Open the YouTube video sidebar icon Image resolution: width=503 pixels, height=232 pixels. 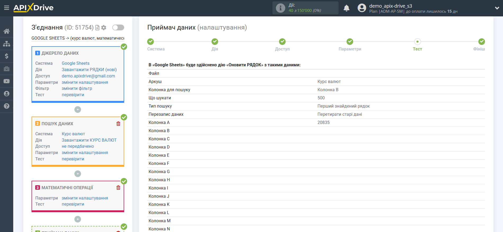click(7, 81)
